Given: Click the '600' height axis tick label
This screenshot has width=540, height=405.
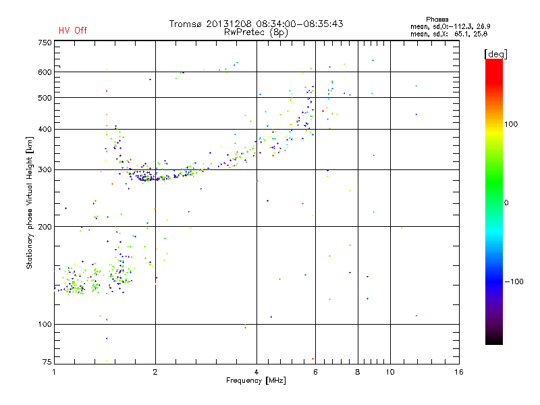Looking at the screenshot, I should point(45,72).
